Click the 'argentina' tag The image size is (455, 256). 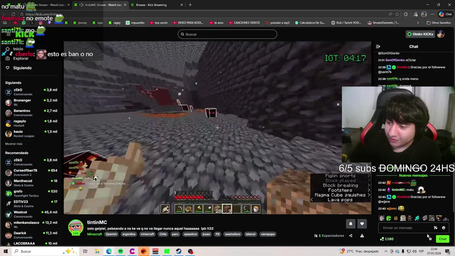coord(129,234)
